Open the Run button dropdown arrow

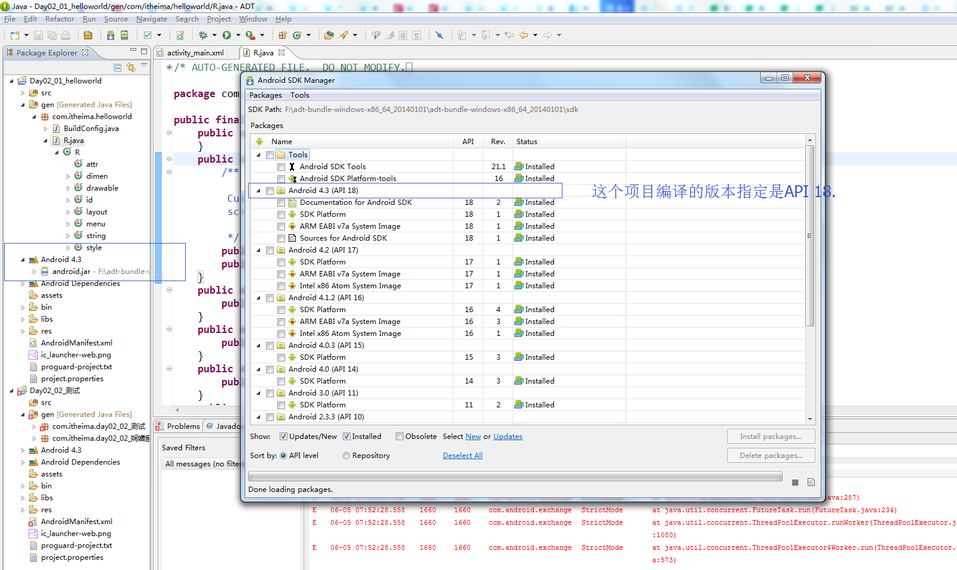point(238,35)
